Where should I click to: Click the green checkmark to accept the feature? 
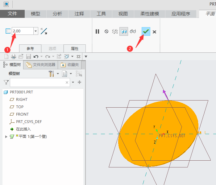[146, 31]
